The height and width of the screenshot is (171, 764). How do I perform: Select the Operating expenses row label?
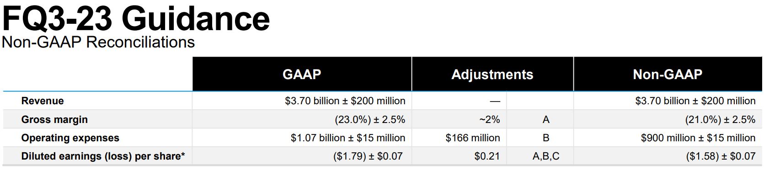pyautogui.click(x=70, y=138)
